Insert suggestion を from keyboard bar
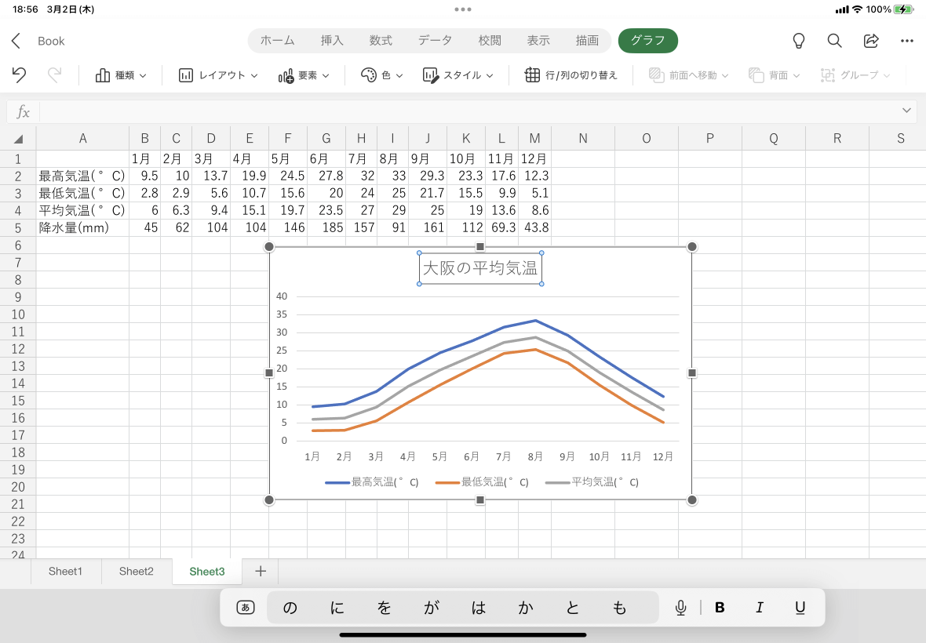Screen dimensions: 926x643 pyautogui.click(x=385, y=608)
